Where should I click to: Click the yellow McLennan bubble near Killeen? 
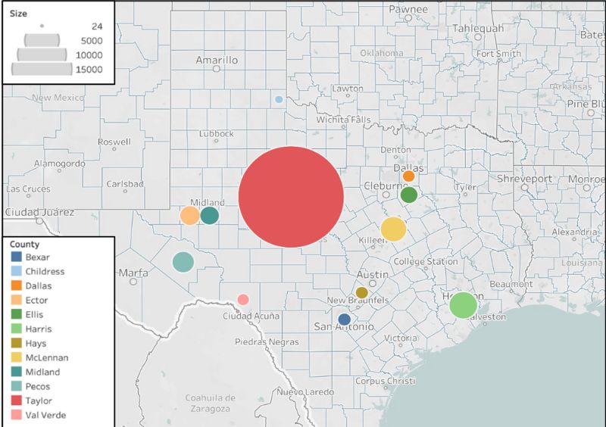(393, 229)
